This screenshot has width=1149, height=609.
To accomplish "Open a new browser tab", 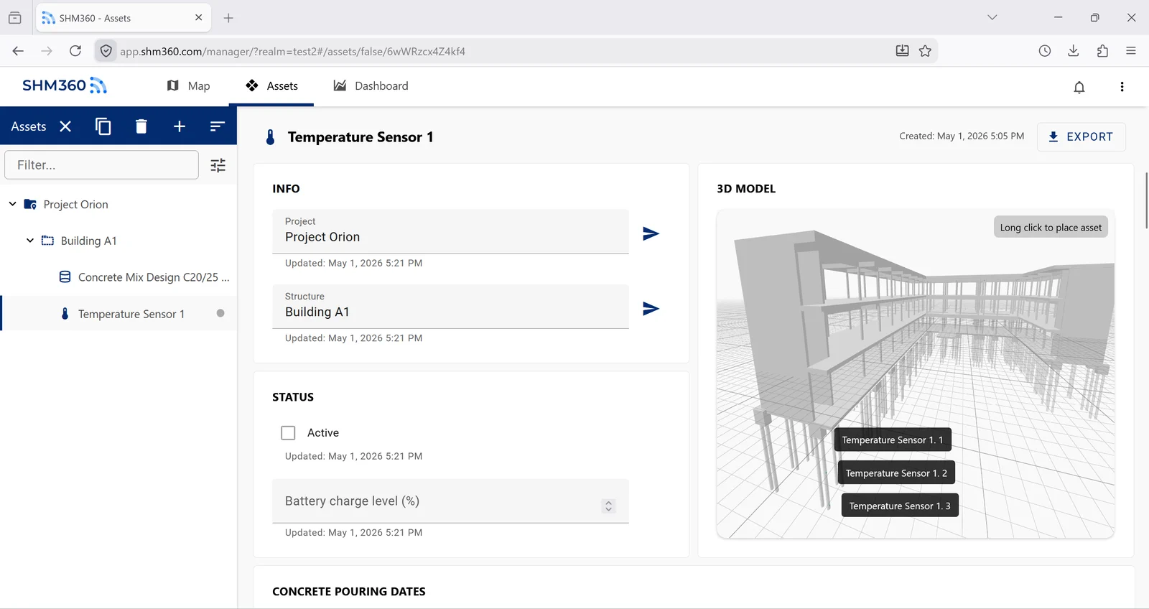I will 228,18.
